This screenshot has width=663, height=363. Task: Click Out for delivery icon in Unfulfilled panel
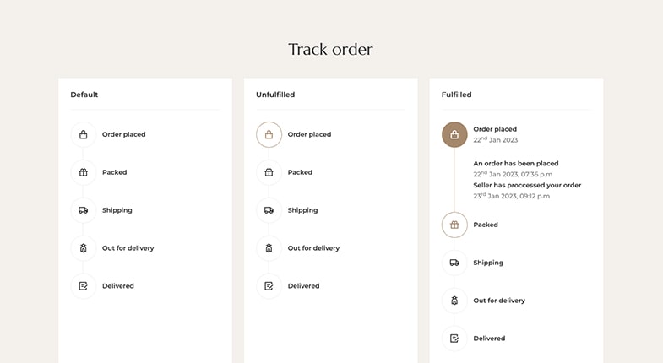click(269, 248)
